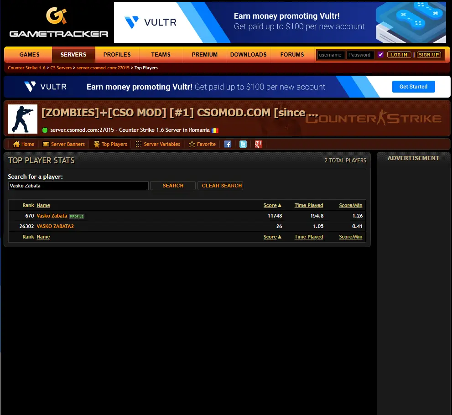Sort by Time Played in top header

coord(309,205)
